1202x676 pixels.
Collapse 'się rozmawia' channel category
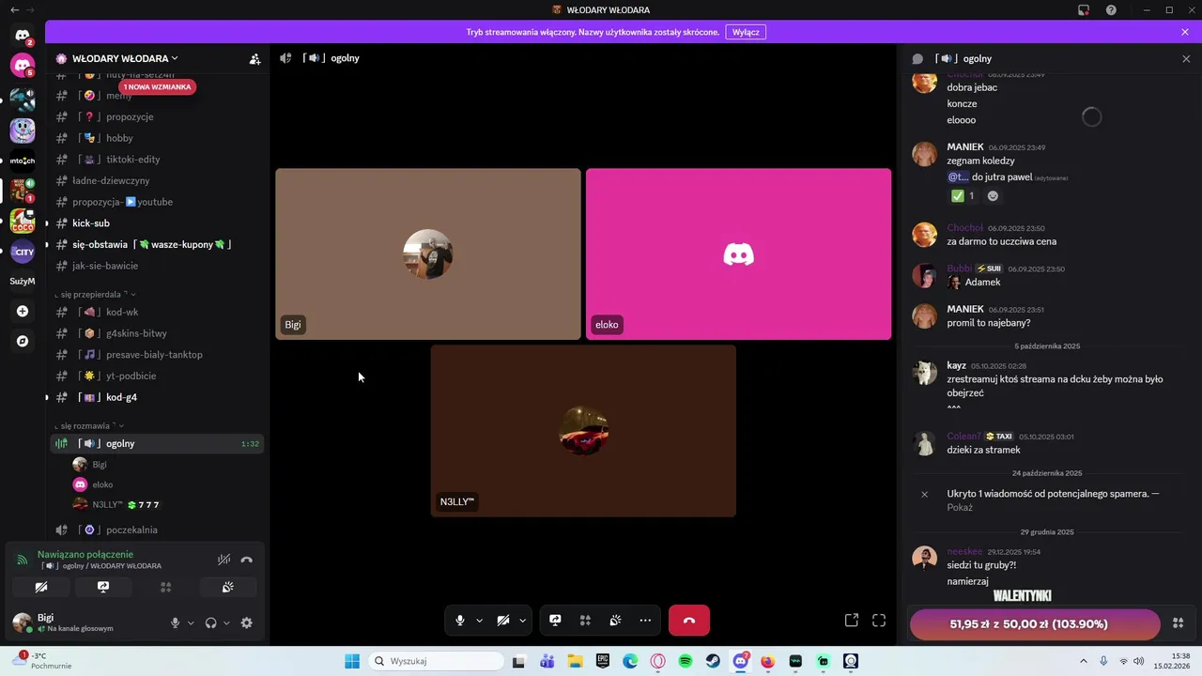pos(89,425)
